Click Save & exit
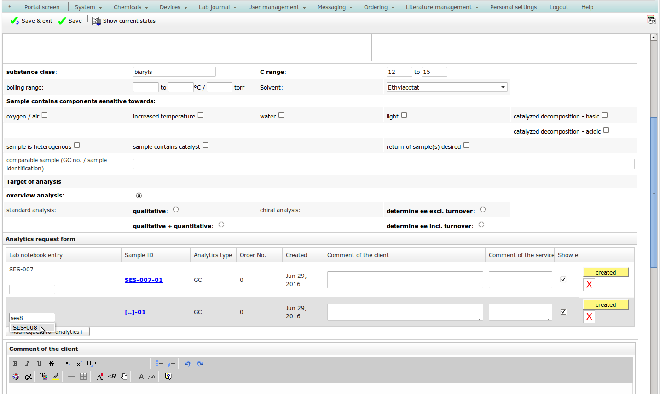Image resolution: width=660 pixels, height=394 pixels. [x=31, y=21]
